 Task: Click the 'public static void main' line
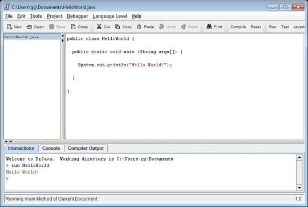pos(127,52)
